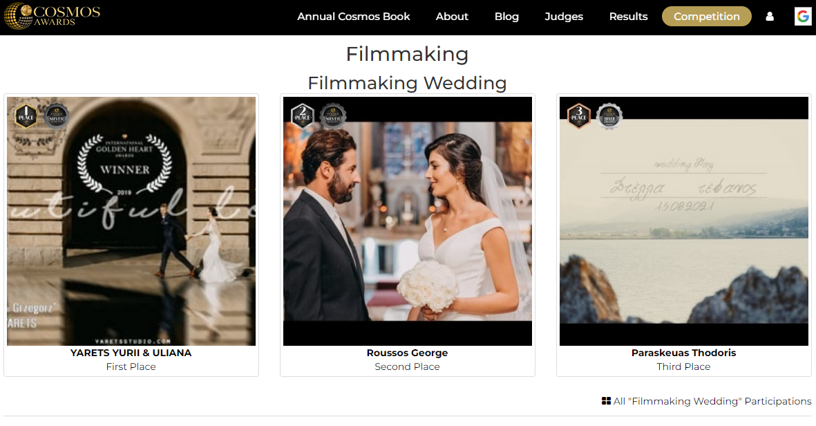
Task: Click silver award medal on second entry
Action: 333,116
